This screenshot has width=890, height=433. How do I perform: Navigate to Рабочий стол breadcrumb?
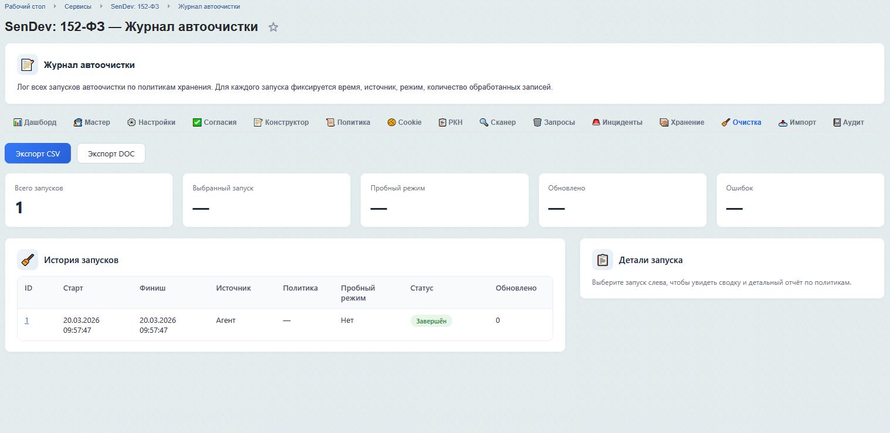click(24, 6)
